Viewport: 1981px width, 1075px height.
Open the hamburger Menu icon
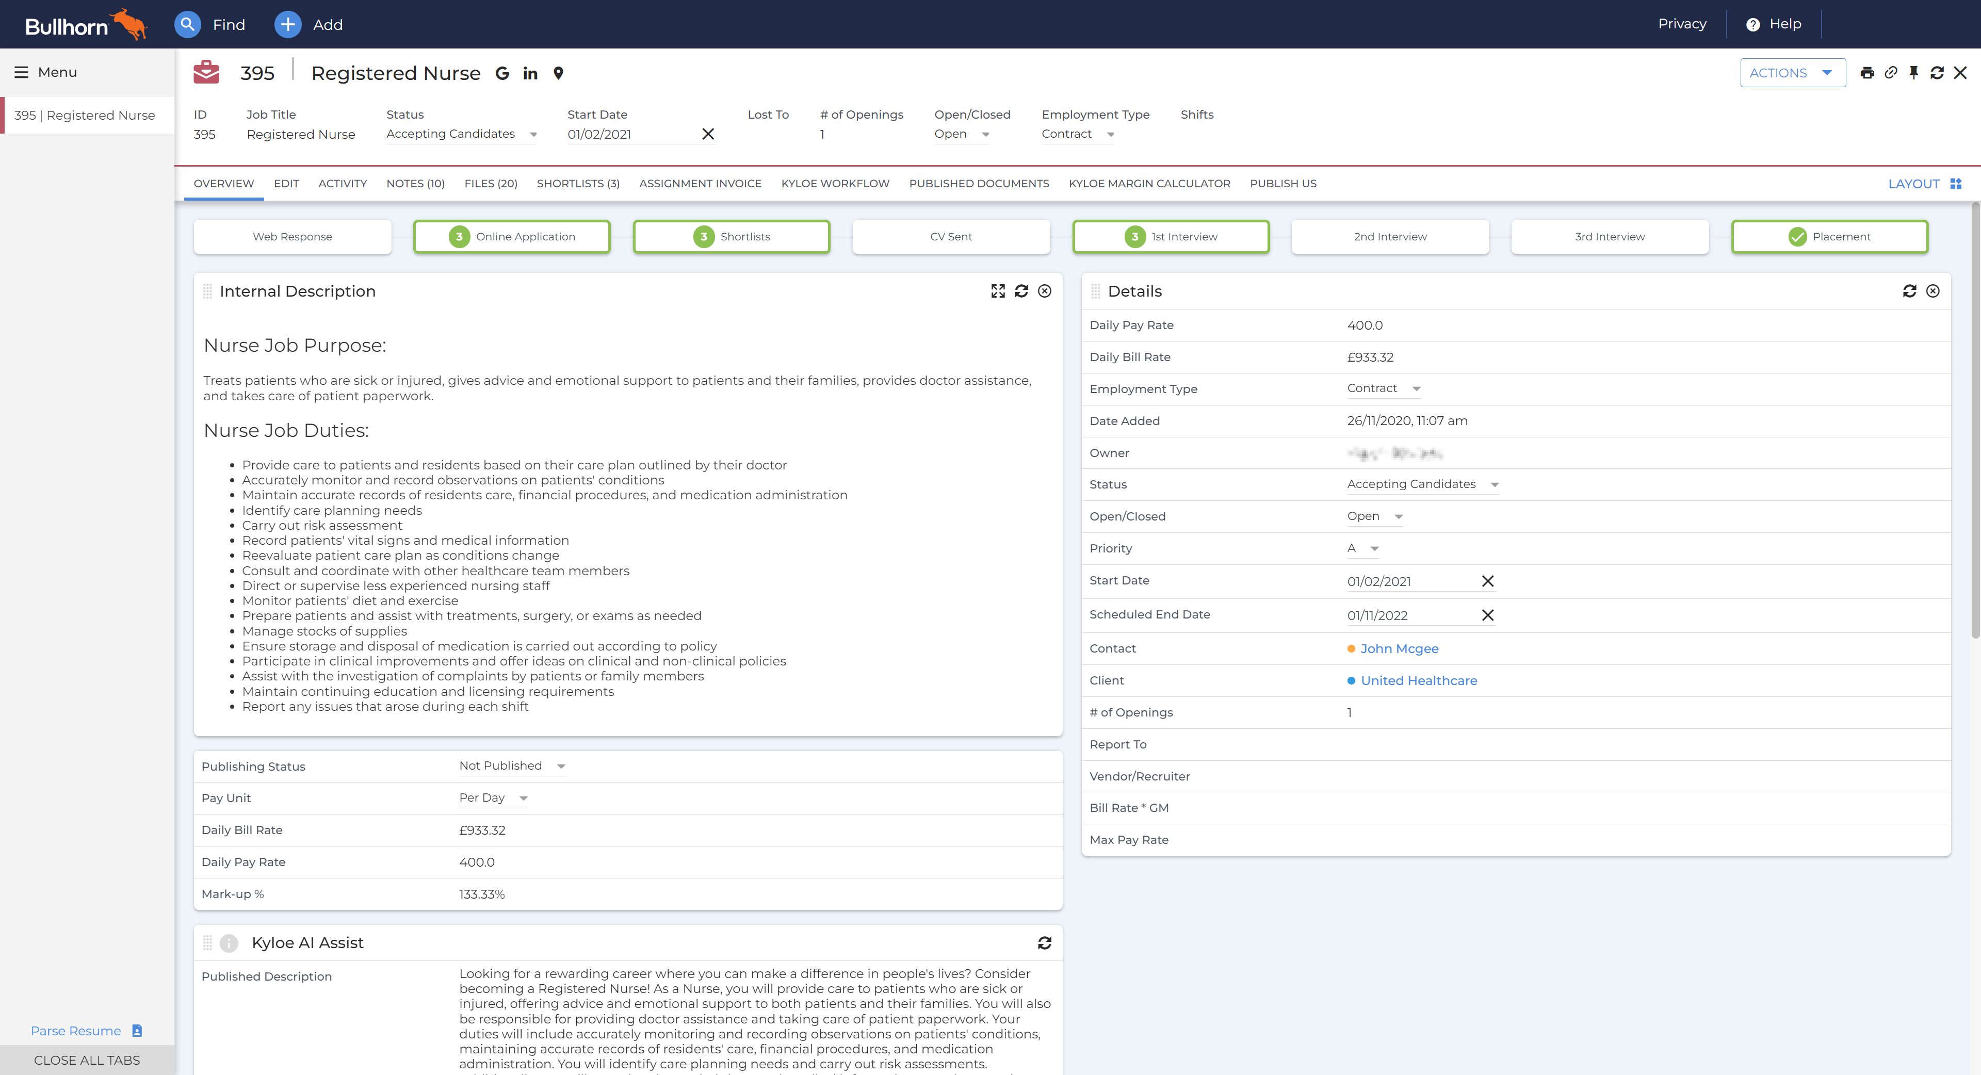point(22,72)
